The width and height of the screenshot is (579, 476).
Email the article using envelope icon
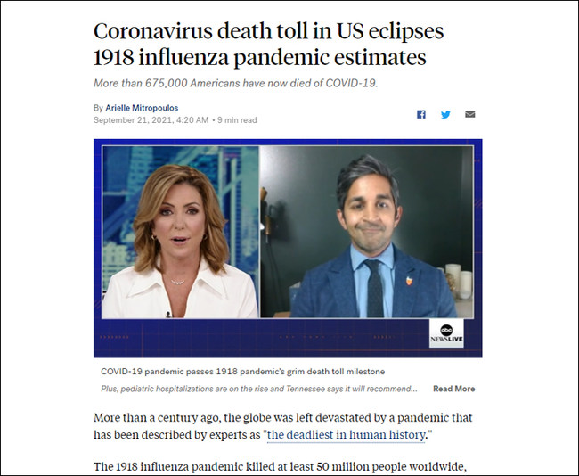[x=469, y=114]
